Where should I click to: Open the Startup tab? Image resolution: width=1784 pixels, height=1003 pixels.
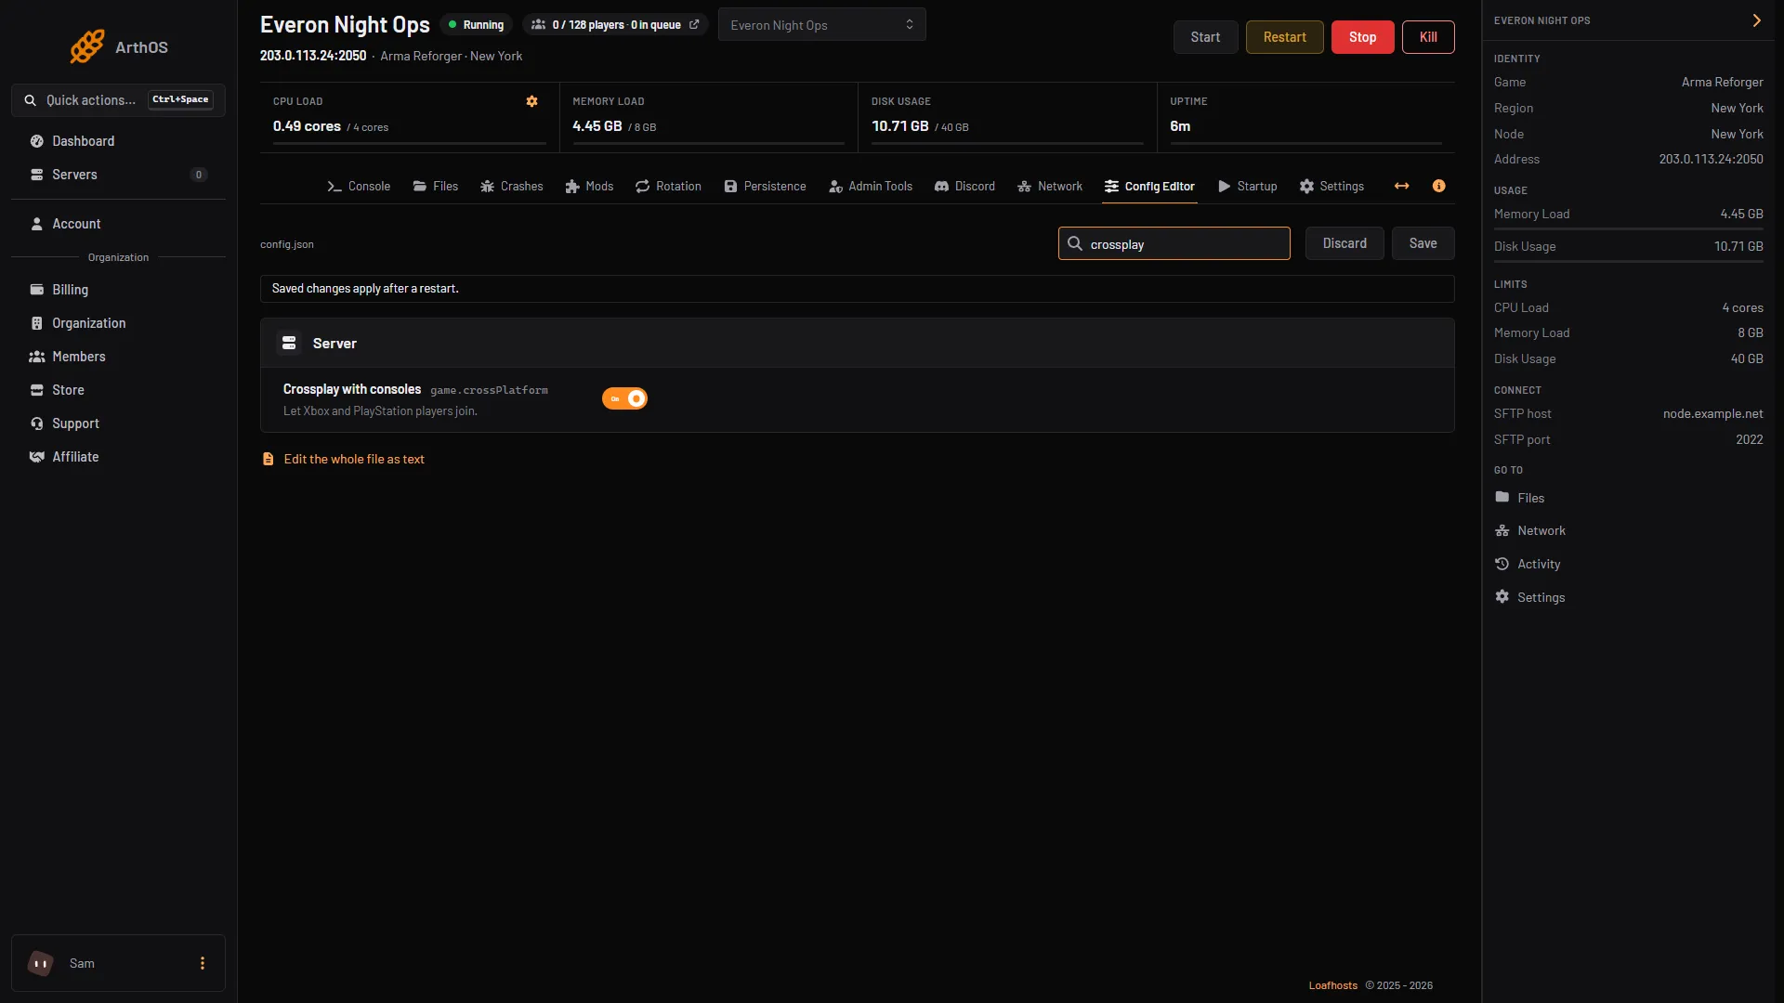pos(1247,187)
